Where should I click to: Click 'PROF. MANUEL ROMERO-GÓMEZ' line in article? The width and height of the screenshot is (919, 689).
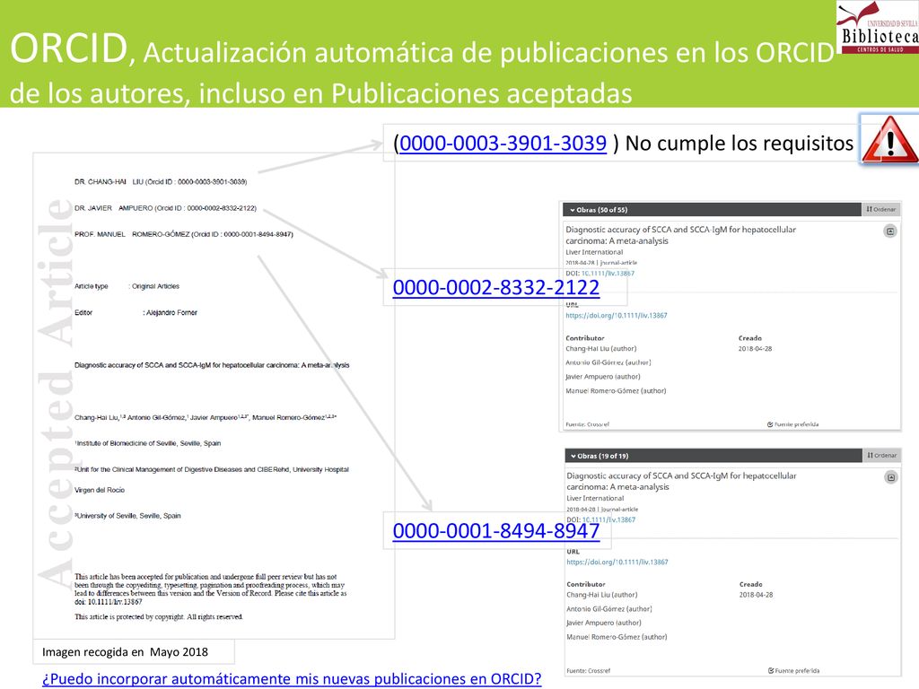[183, 234]
